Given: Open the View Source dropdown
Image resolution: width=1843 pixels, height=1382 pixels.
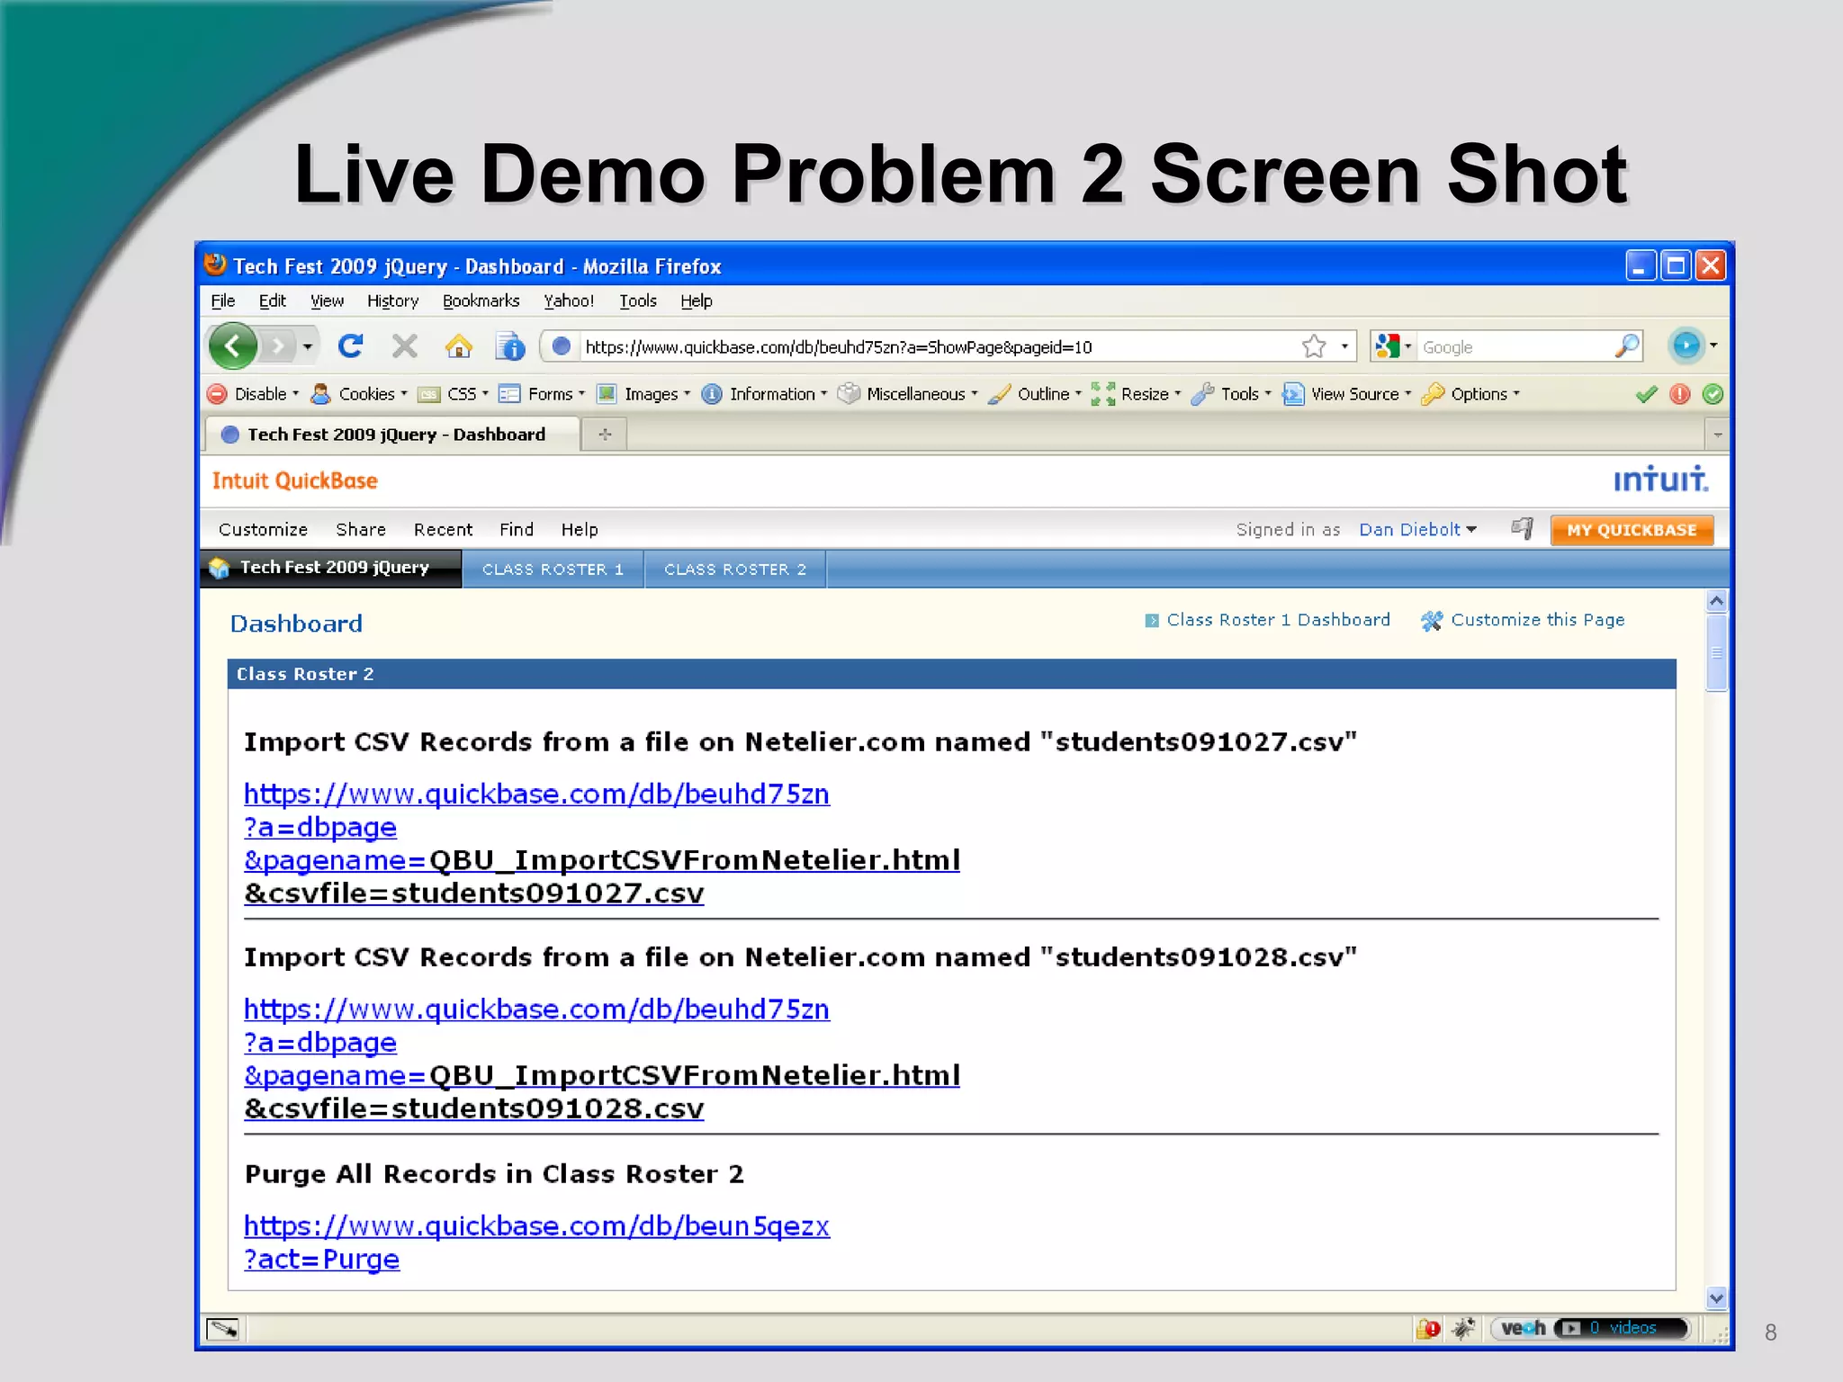Looking at the screenshot, I should 1347,394.
